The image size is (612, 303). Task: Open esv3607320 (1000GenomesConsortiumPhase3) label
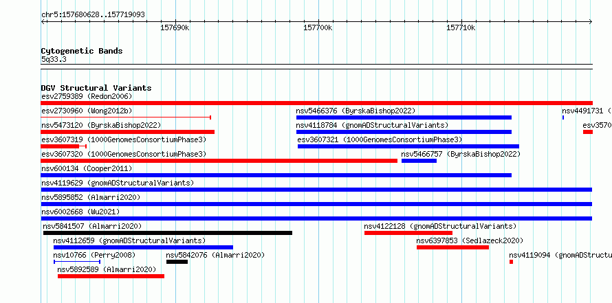pos(124,154)
